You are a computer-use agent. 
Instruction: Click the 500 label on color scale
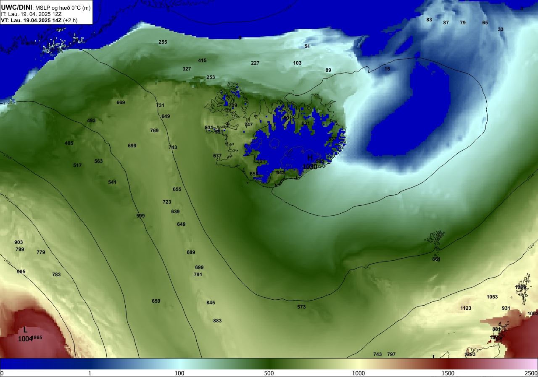coord(269,373)
